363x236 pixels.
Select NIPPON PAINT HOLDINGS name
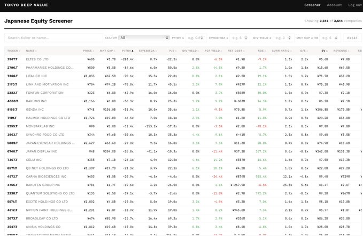coord(49,210)
